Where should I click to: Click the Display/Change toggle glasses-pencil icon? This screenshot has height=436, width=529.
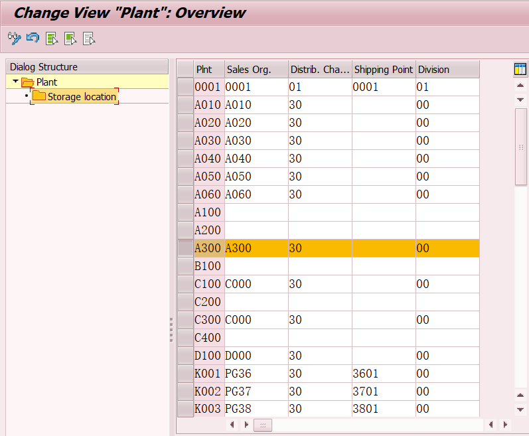tap(15, 38)
